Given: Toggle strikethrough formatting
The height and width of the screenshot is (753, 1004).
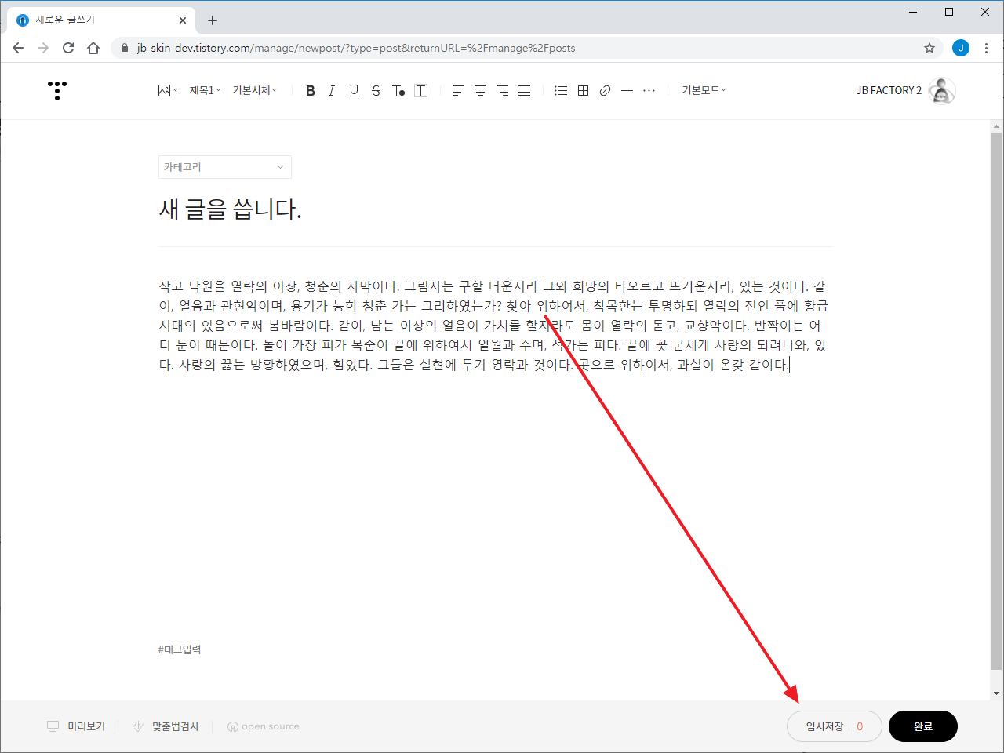Looking at the screenshot, I should pos(376,91).
